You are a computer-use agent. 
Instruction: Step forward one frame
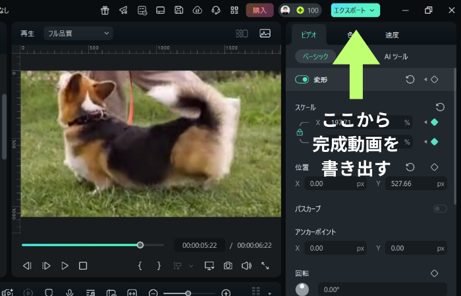[x=46, y=266]
